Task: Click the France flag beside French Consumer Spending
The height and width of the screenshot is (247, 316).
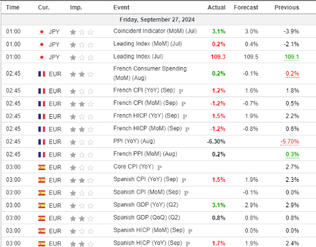Action: [42, 74]
